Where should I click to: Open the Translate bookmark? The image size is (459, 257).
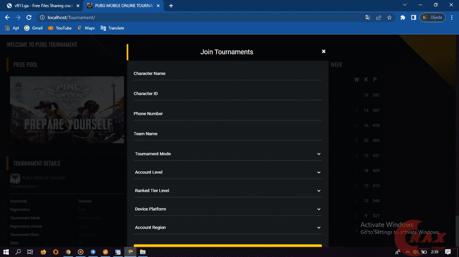click(112, 28)
